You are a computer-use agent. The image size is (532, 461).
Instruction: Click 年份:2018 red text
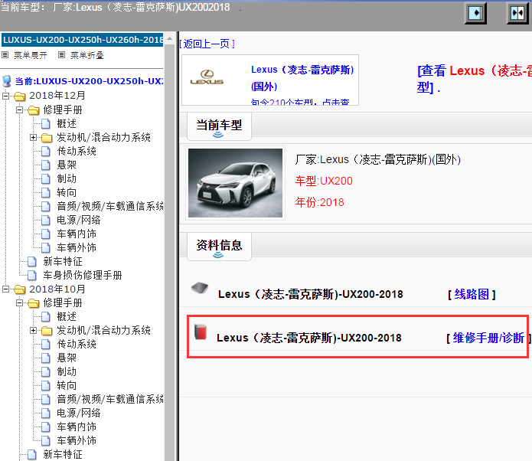[320, 202]
